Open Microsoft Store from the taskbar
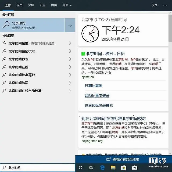This screenshot has height=172, width=172. [x=124, y=167]
